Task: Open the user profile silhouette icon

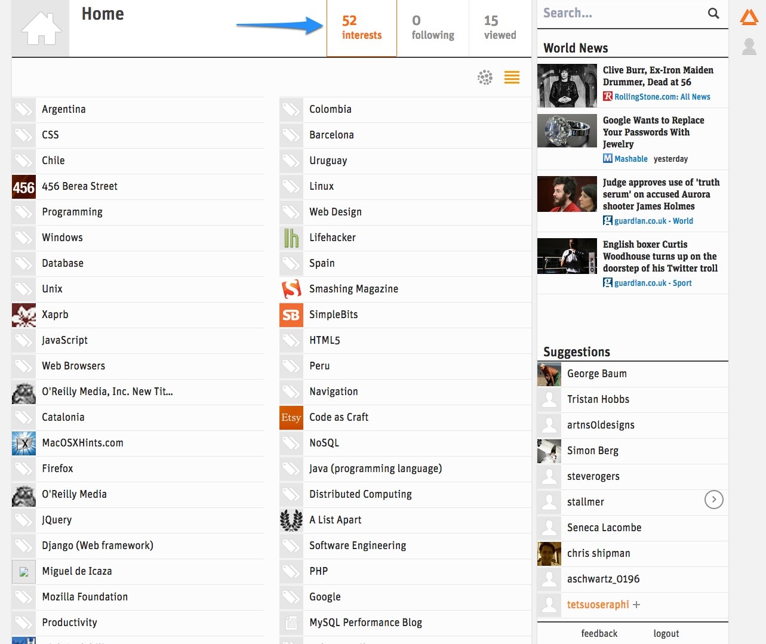Action: pyautogui.click(x=749, y=47)
